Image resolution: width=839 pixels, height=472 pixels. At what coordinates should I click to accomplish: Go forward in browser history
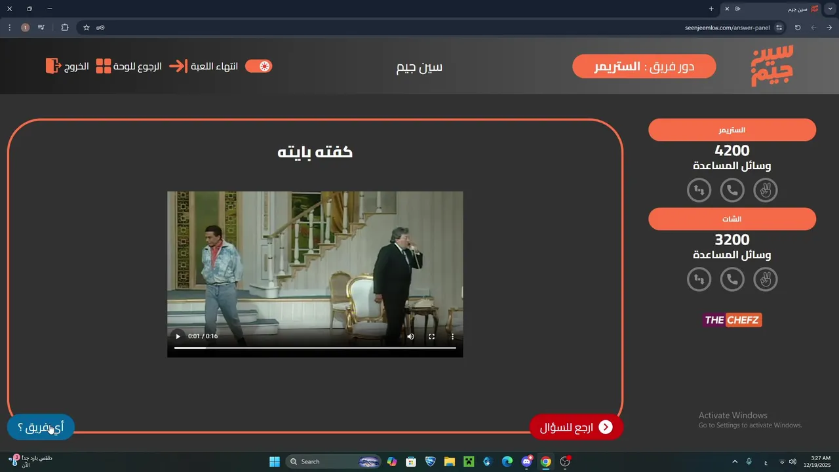click(x=813, y=28)
